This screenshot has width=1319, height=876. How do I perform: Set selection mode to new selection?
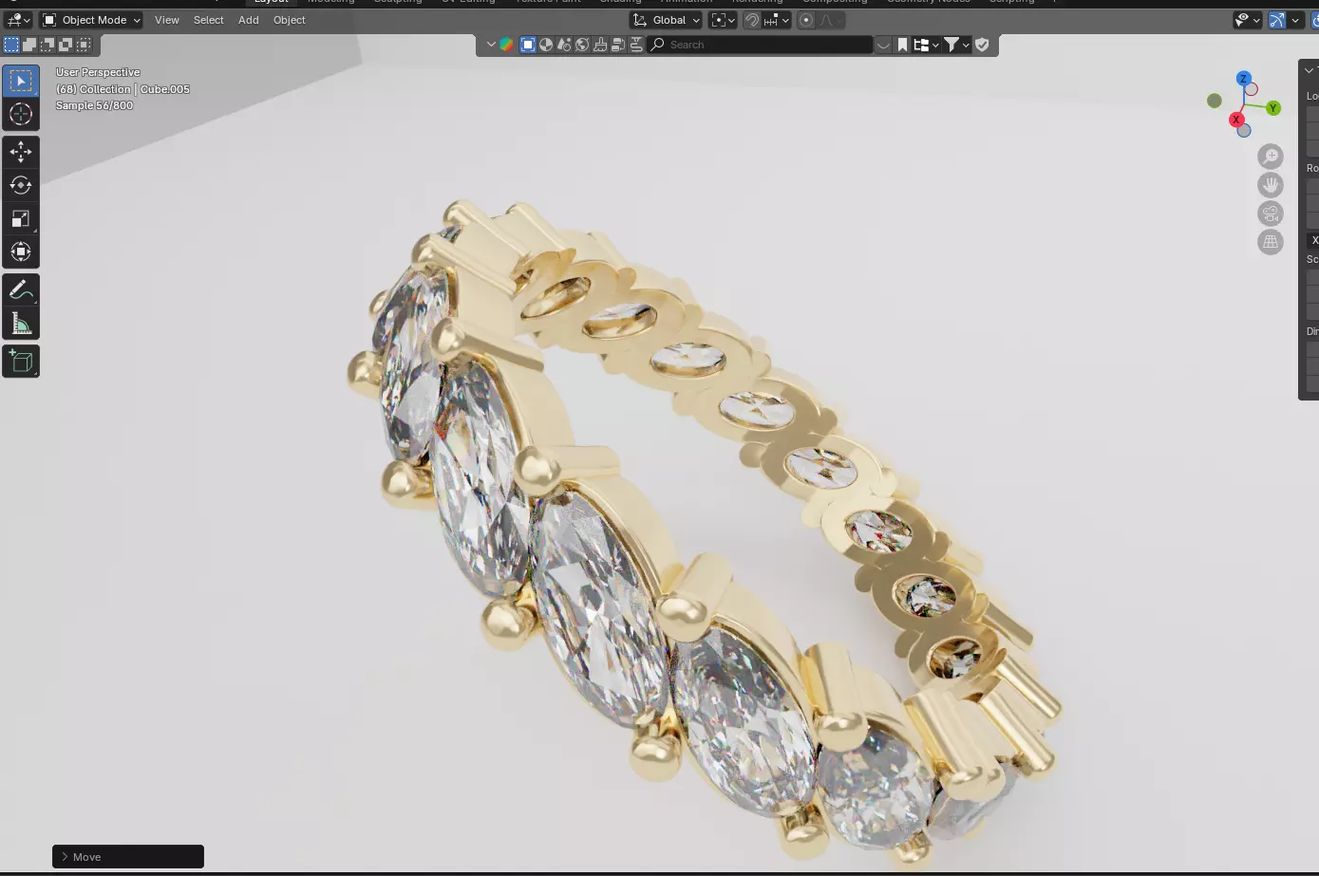[x=11, y=45]
